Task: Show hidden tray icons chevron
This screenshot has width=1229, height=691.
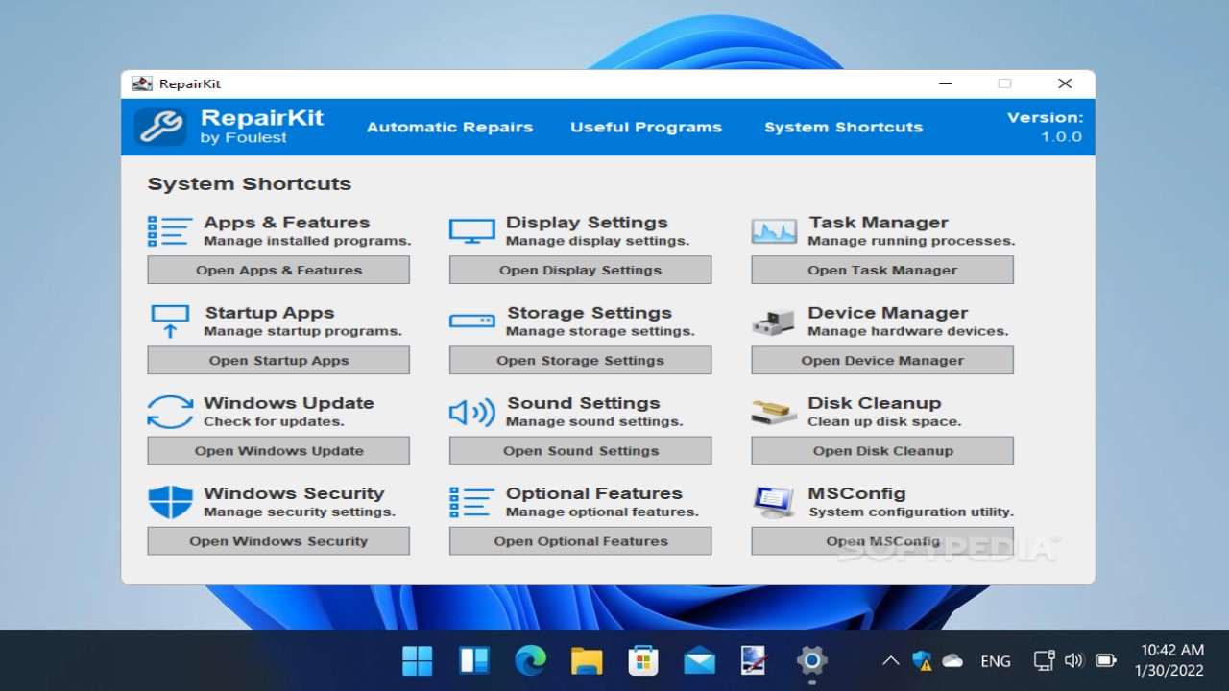Action: point(891,660)
